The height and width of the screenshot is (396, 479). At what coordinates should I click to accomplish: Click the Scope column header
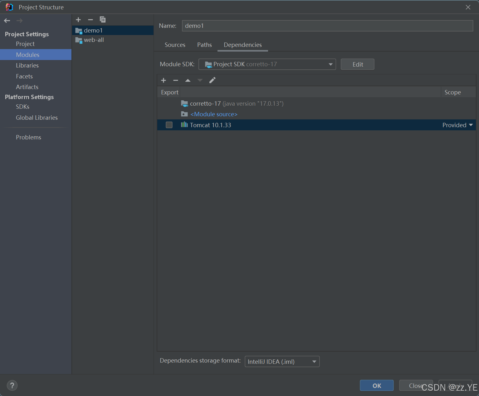point(458,92)
